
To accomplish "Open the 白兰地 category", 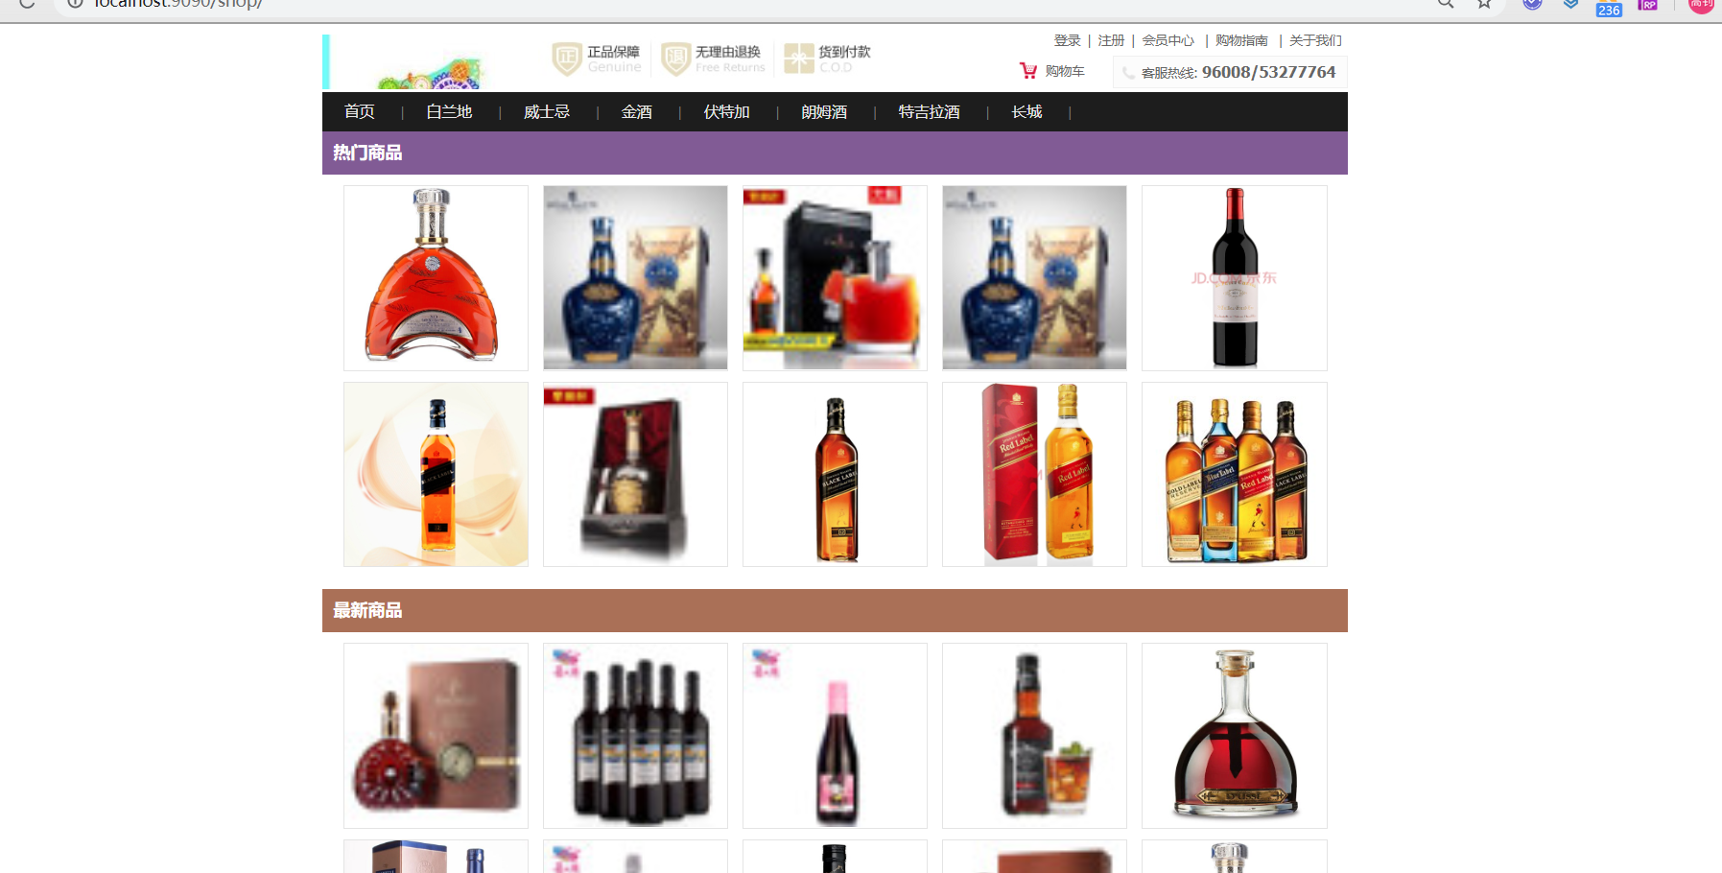I will (449, 112).
